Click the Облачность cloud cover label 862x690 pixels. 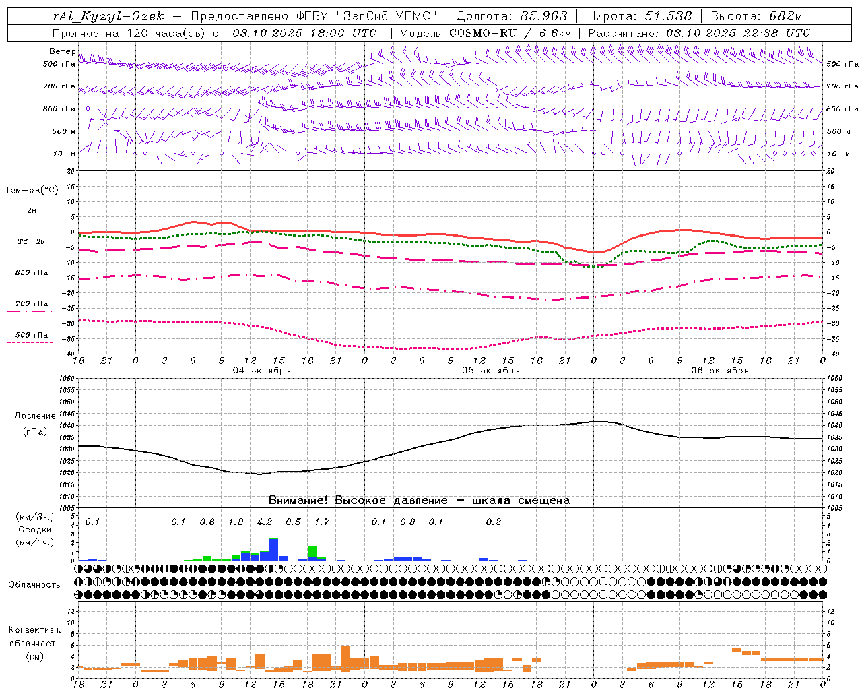34,585
